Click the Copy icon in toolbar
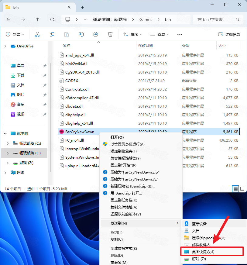The image size is (247, 265). click(52, 34)
